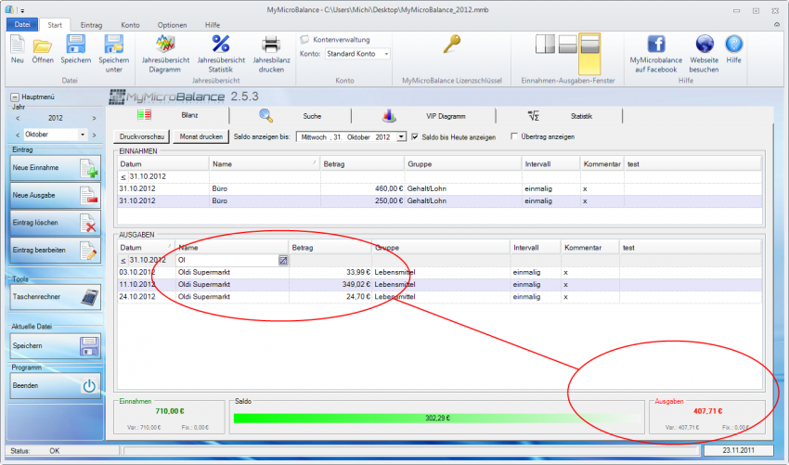Open MyMicroBalance auf Facebook icon
Viewport: 789px width, 465px height.
click(655, 44)
